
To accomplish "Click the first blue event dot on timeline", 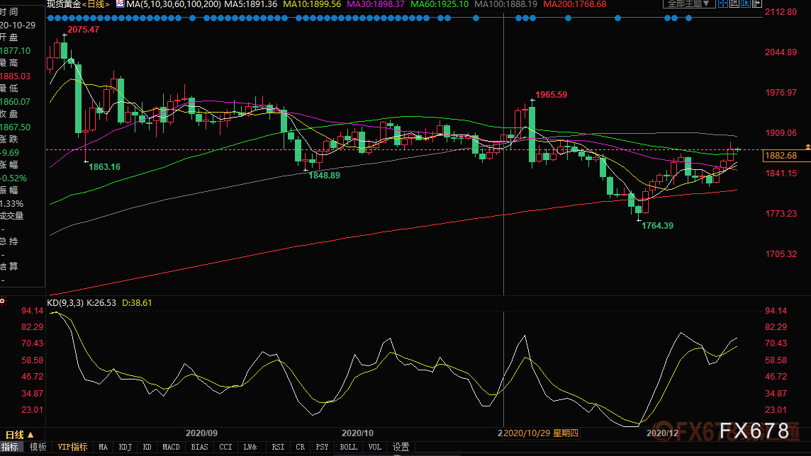I will click(x=50, y=18).
